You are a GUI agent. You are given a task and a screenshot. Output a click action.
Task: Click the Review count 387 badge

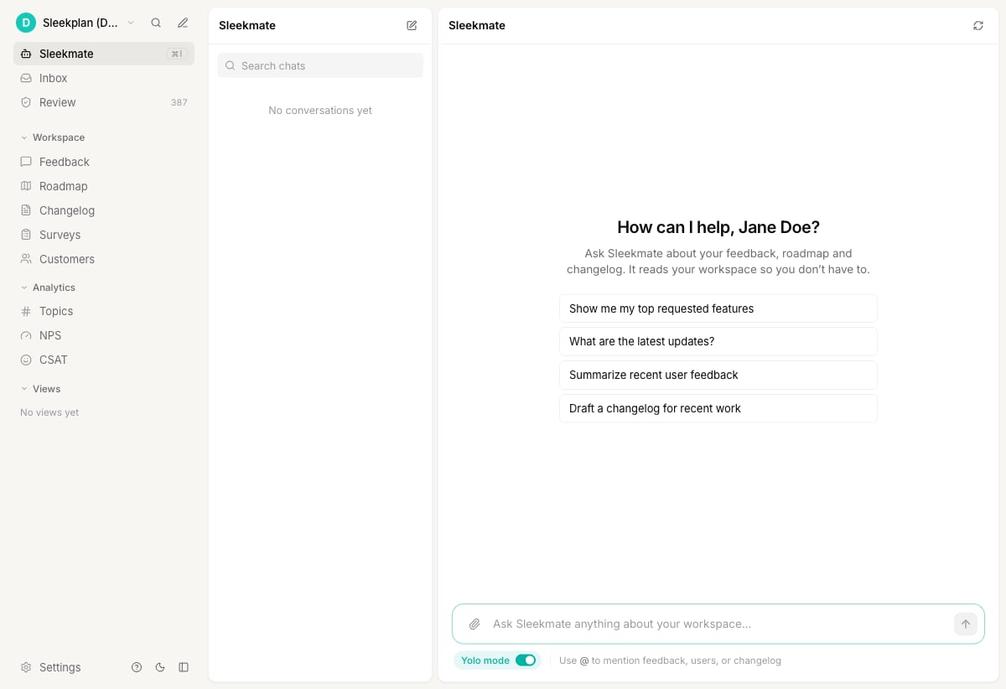coord(179,102)
